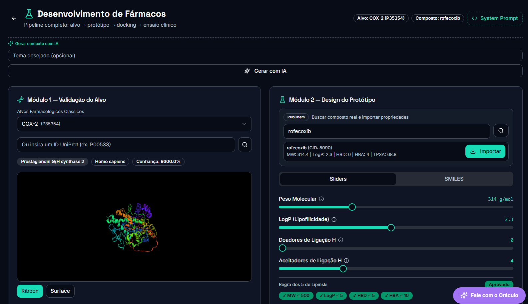
Task: Switch protein view to Surface
Action: click(60, 291)
